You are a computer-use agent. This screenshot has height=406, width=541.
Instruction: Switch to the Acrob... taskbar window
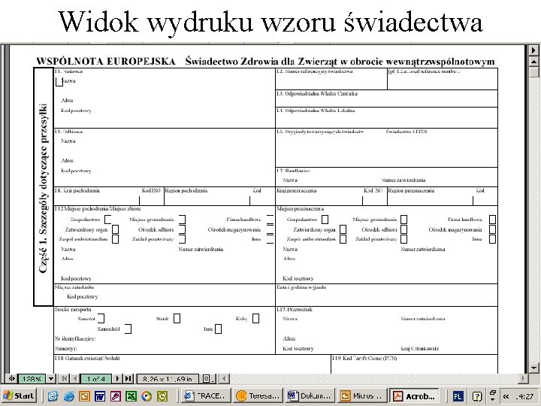pos(414,395)
